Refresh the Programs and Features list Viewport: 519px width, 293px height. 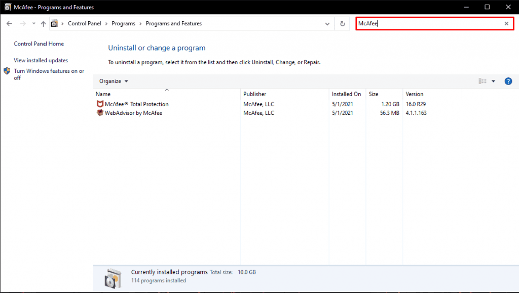343,24
